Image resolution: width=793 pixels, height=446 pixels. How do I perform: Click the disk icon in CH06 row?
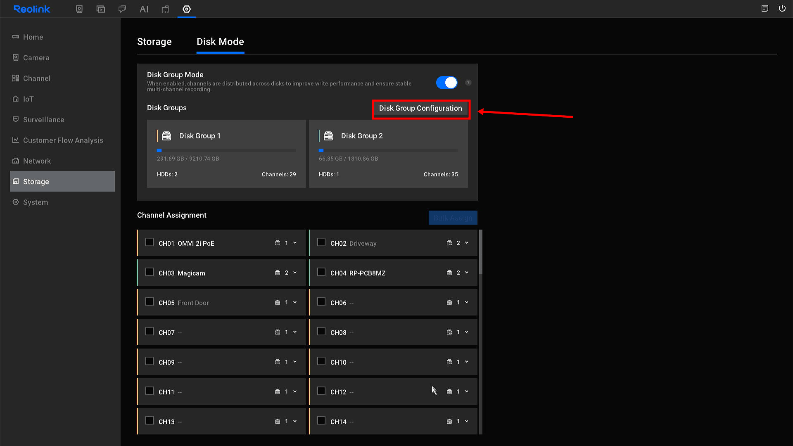(x=449, y=303)
